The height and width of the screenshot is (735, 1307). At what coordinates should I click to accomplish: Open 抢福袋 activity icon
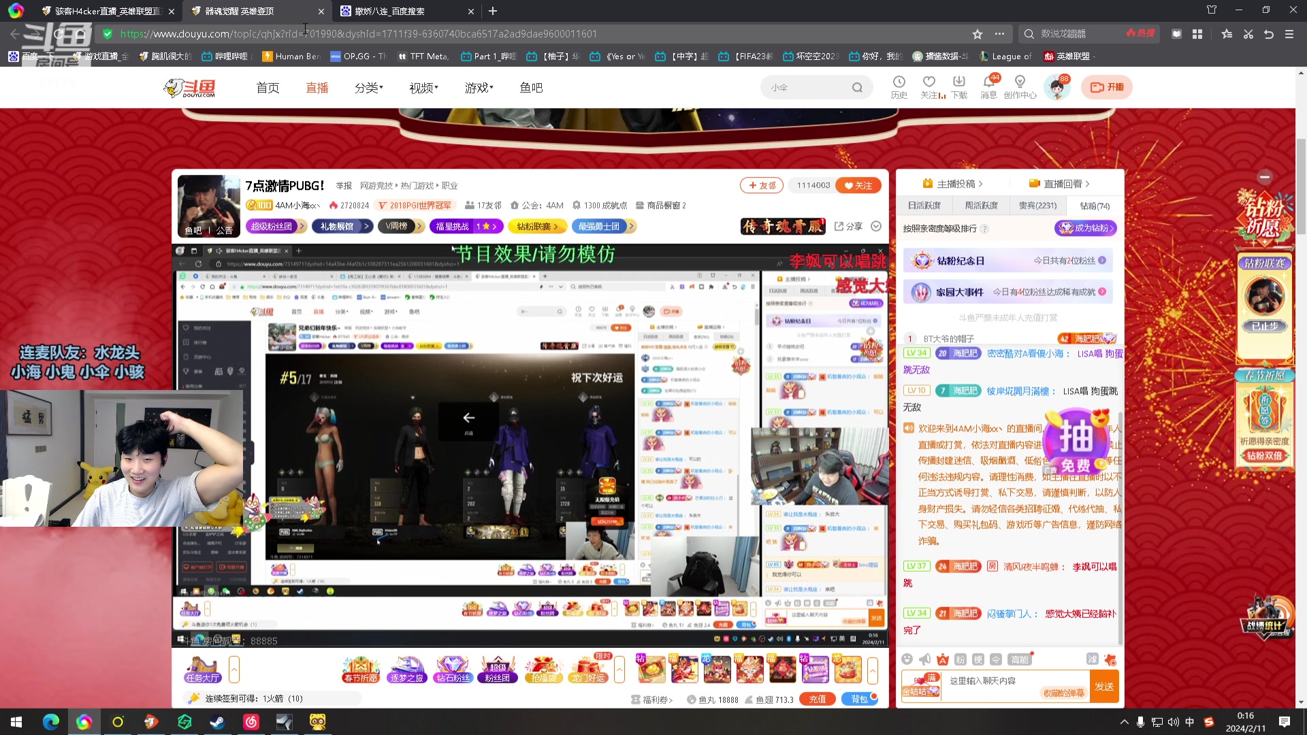tap(543, 670)
